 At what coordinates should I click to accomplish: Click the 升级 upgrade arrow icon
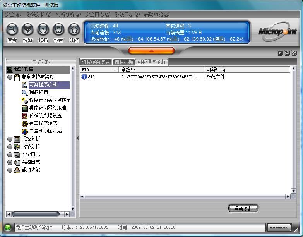point(74,29)
